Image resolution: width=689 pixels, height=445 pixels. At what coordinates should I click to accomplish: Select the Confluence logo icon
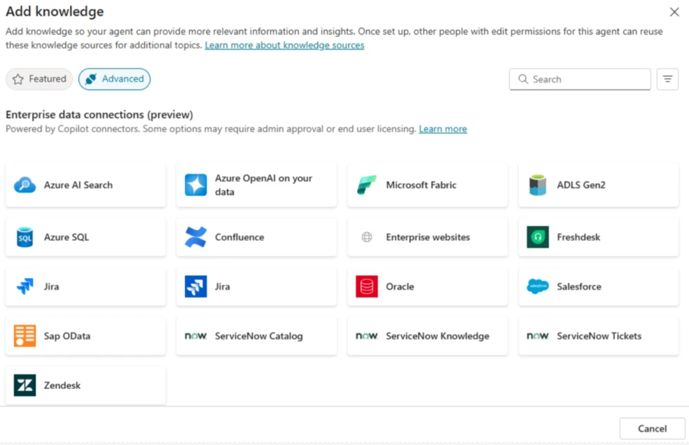[196, 237]
